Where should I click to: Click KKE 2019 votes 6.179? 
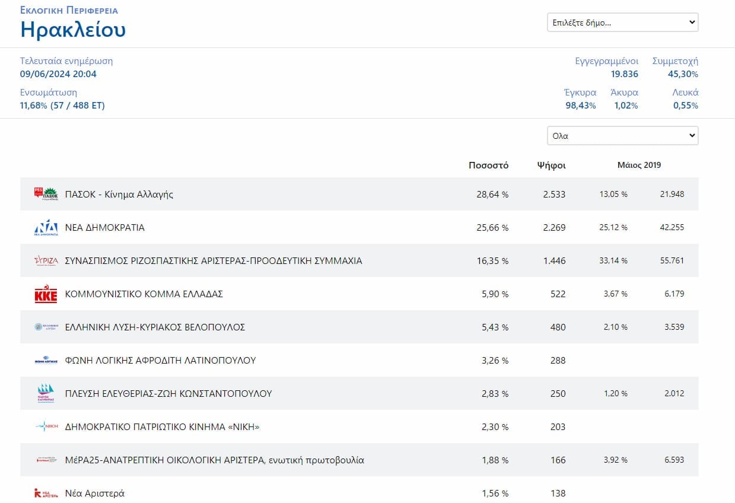[673, 294]
